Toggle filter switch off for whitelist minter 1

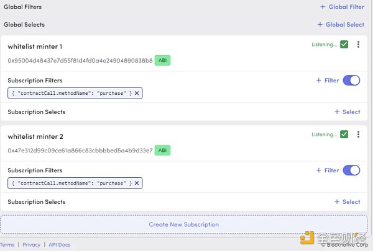pyautogui.click(x=351, y=81)
